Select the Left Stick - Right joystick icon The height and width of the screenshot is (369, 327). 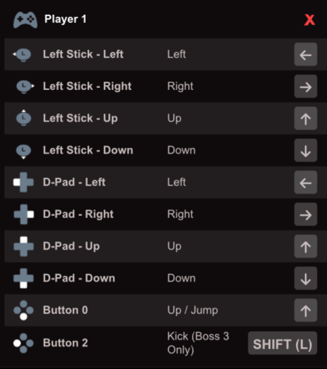[x=25, y=87]
